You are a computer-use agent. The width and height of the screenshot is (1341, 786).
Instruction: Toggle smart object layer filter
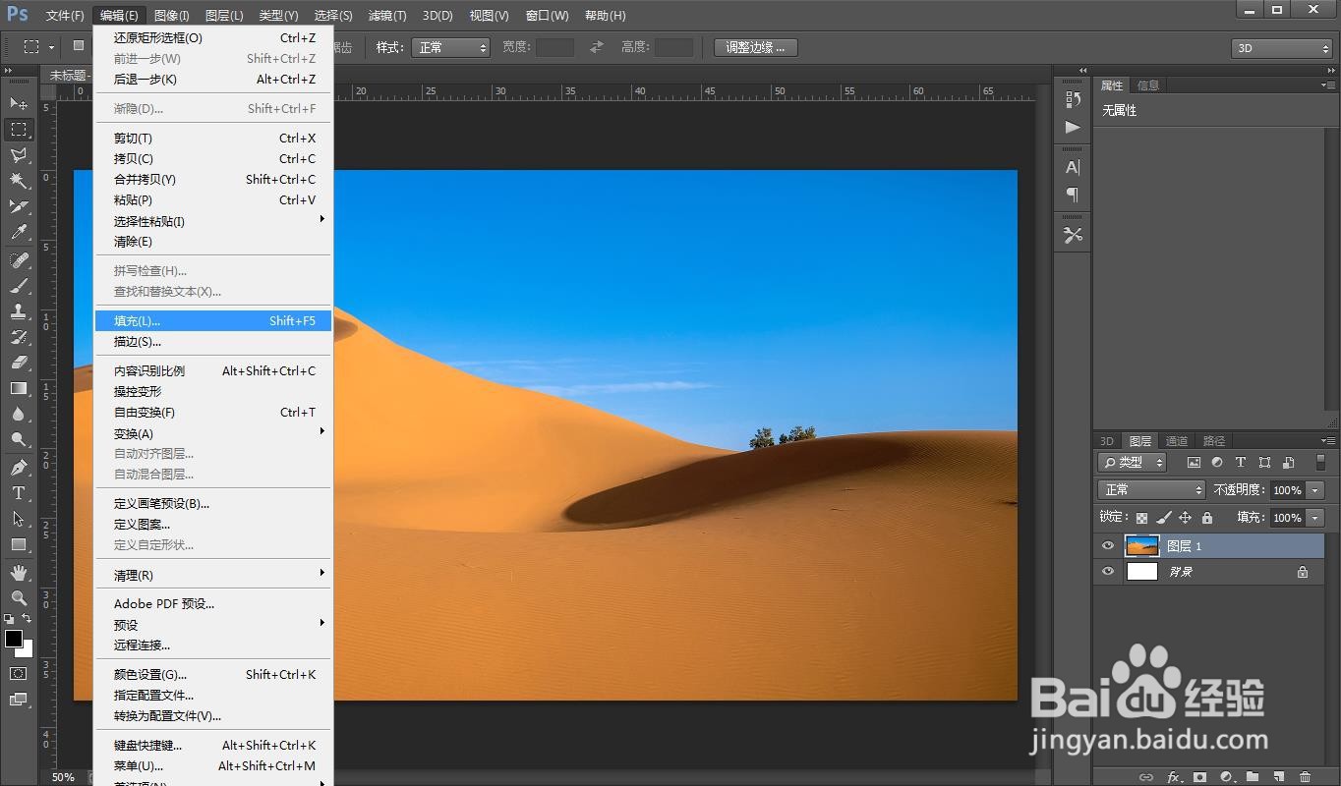tap(1288, 462)
